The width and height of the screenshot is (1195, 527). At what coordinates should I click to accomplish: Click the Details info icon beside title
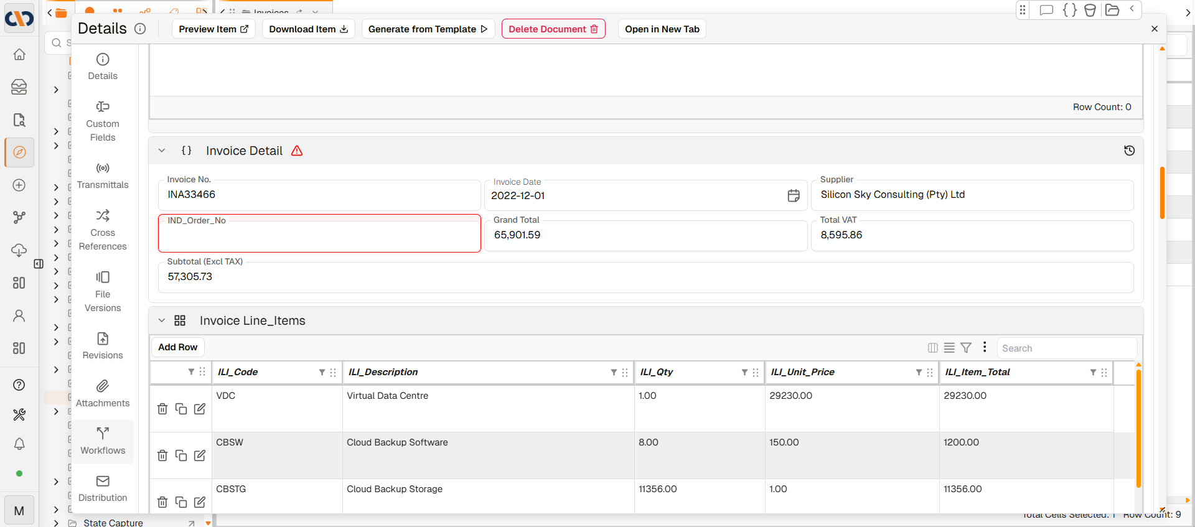coord(140,29)
